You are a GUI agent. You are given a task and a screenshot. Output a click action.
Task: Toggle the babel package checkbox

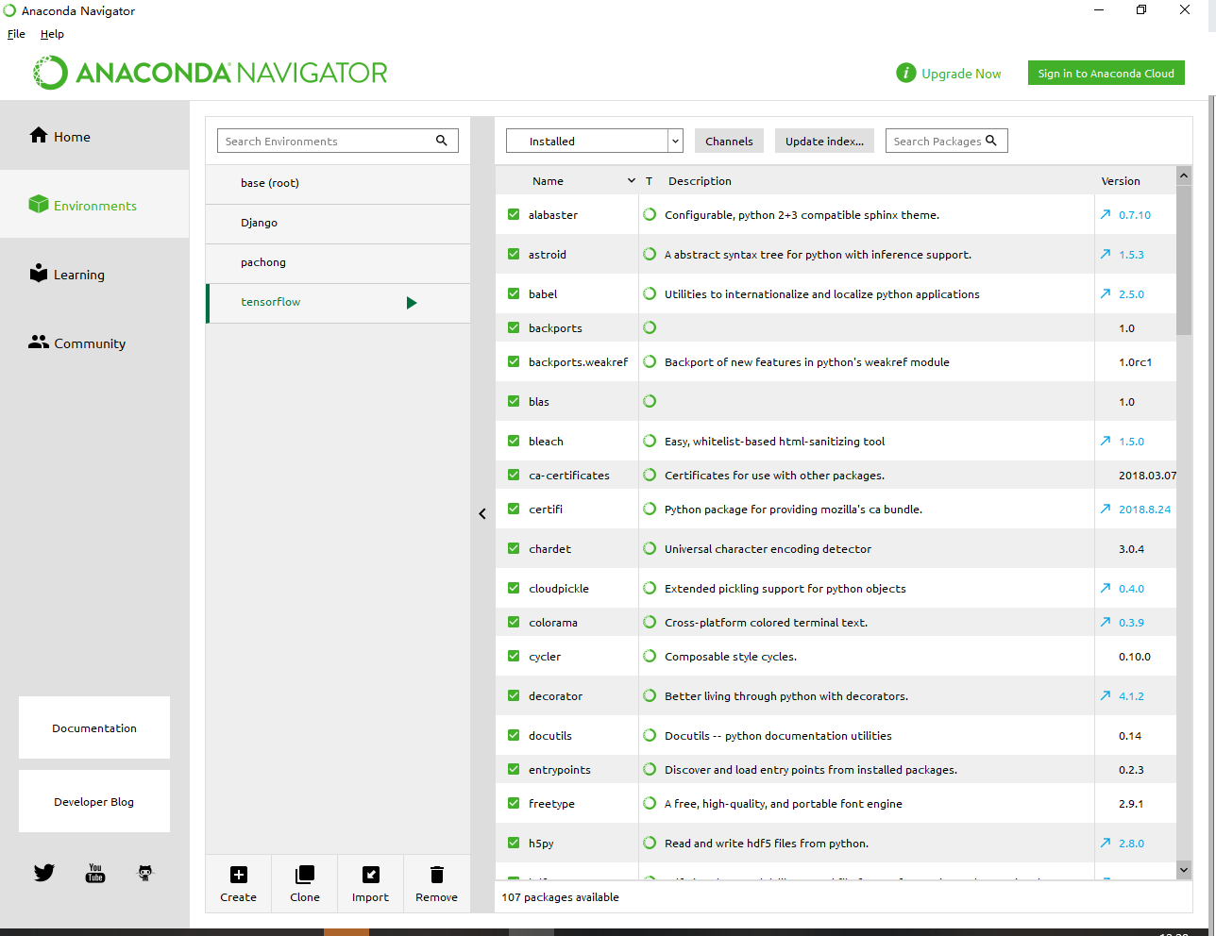tap(514, 293)
